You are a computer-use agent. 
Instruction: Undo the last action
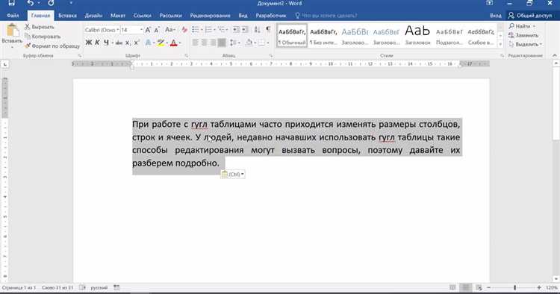[x=31, y=3]
